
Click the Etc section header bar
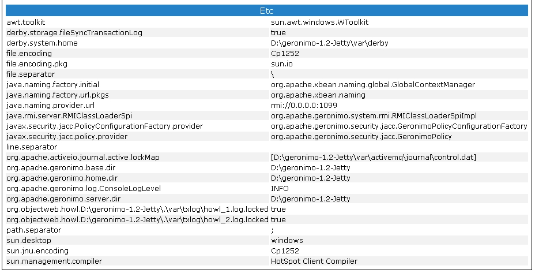266,11
